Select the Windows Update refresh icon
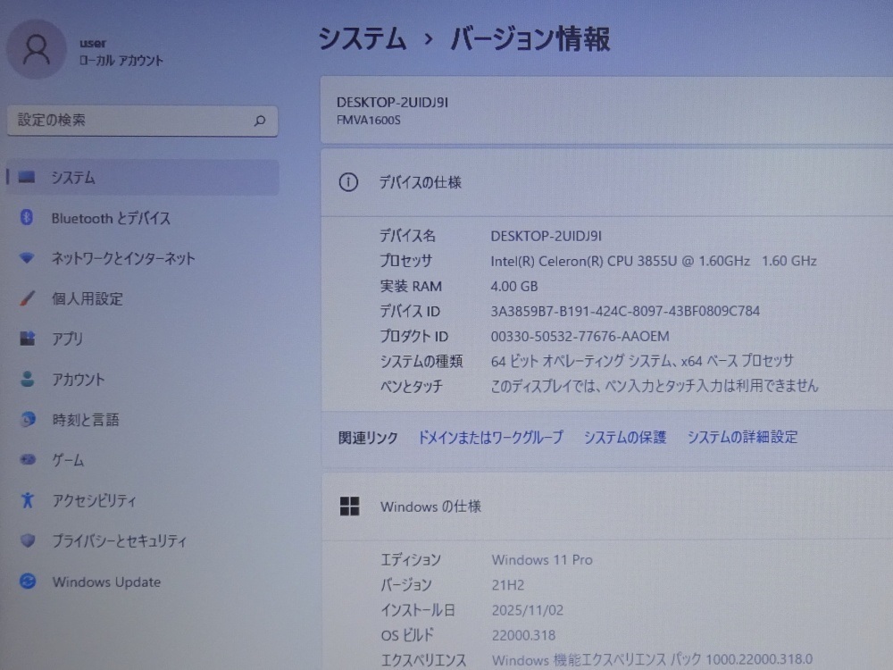893x670 pixels. pos(27,582)
